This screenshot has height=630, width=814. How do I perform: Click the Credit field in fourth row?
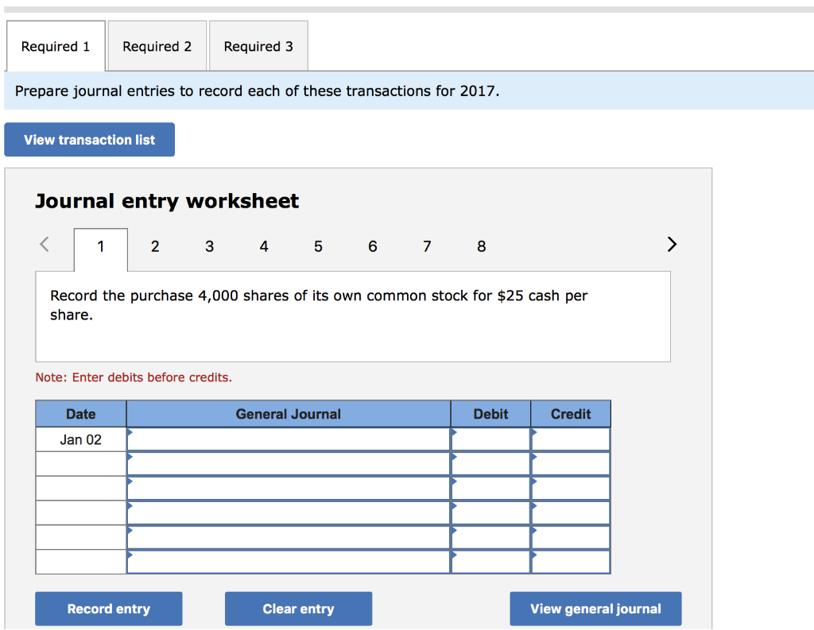(x=571, y=512)
